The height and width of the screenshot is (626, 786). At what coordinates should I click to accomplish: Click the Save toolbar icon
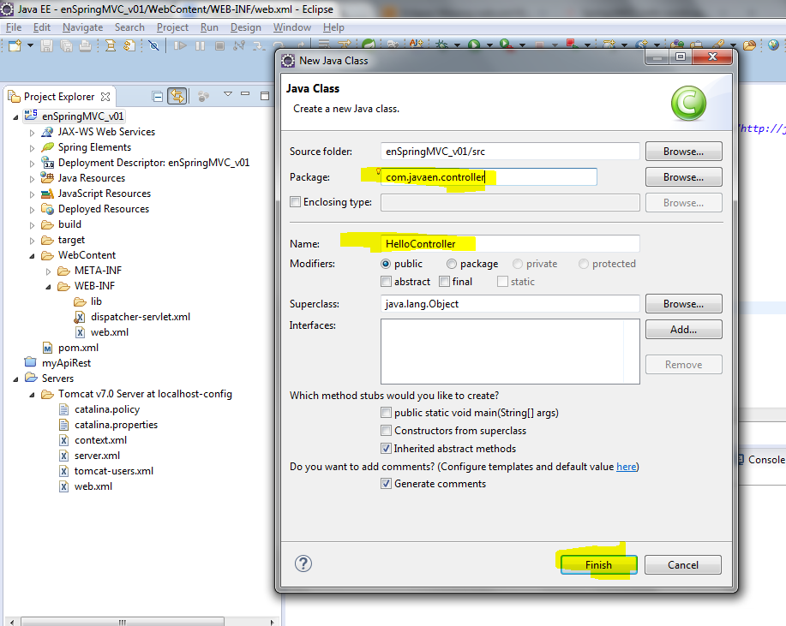(46, 46)
